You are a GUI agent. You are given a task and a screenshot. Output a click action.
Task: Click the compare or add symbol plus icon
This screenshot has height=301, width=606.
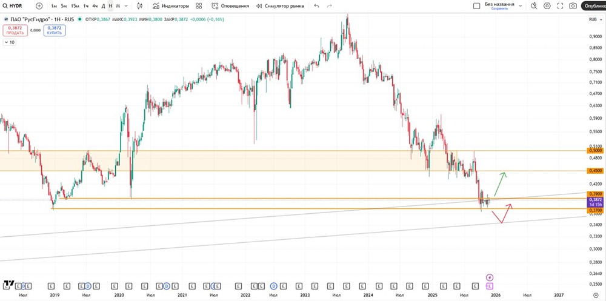pos(39,6)
